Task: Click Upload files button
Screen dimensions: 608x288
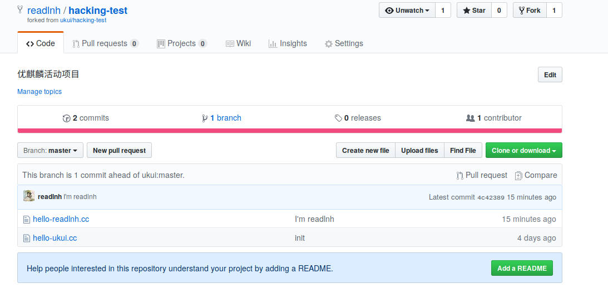Action: point(419,151)
